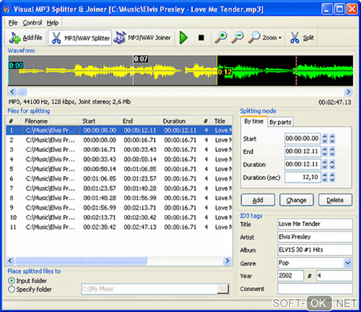Click the Split scissors icon in toolbar
Screen dimensions: 361x312
pyautogui.click(x=294, y=38)
